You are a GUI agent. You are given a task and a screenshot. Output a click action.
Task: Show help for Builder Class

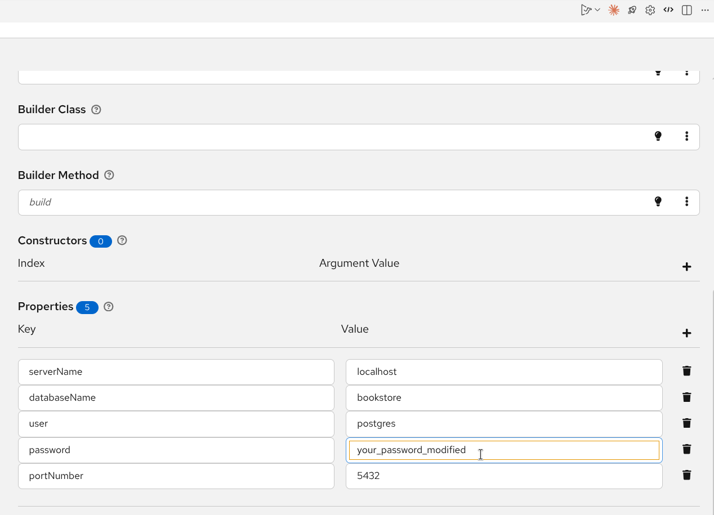pyautogui.click(x=96, y=110)
